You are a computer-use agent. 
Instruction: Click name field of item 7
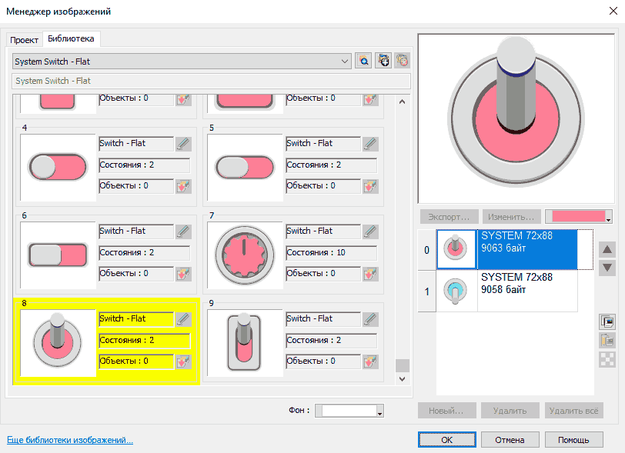(x=323, y=231)
